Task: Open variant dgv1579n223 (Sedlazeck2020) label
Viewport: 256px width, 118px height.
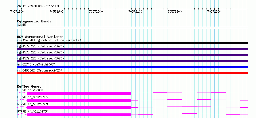Action: coord(41,58)
